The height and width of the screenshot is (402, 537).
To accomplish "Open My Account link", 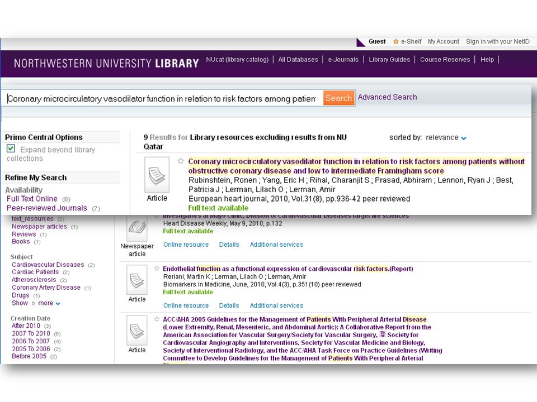I will [443, 41].
